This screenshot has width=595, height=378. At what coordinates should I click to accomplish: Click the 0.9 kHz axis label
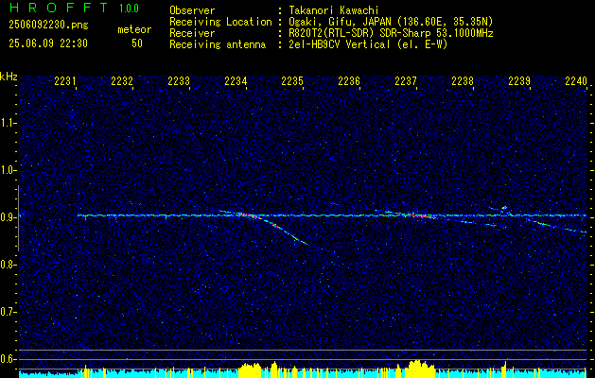point(9,217)
